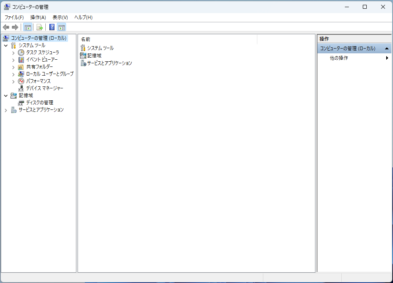Expand the 共有フォルダー node
Viewport: 393px width, 283px height.
coord(13,67)
